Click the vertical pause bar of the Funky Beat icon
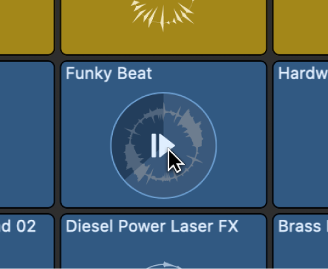Image resolution: width=328 pixels, height=269 pixels. [154, 146]
